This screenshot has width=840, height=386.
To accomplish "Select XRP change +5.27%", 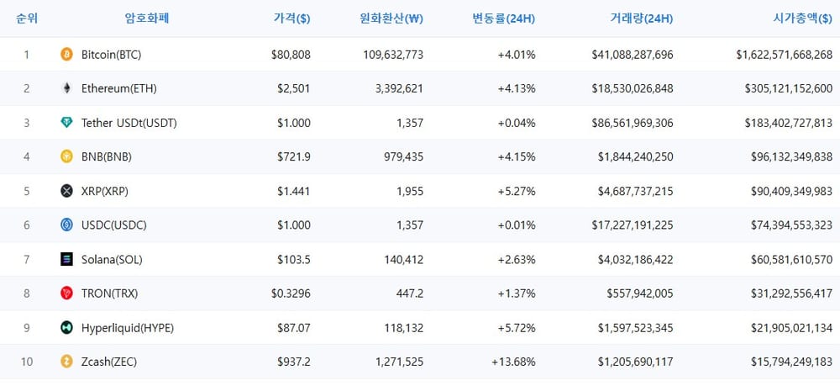I will pos(517,191).
